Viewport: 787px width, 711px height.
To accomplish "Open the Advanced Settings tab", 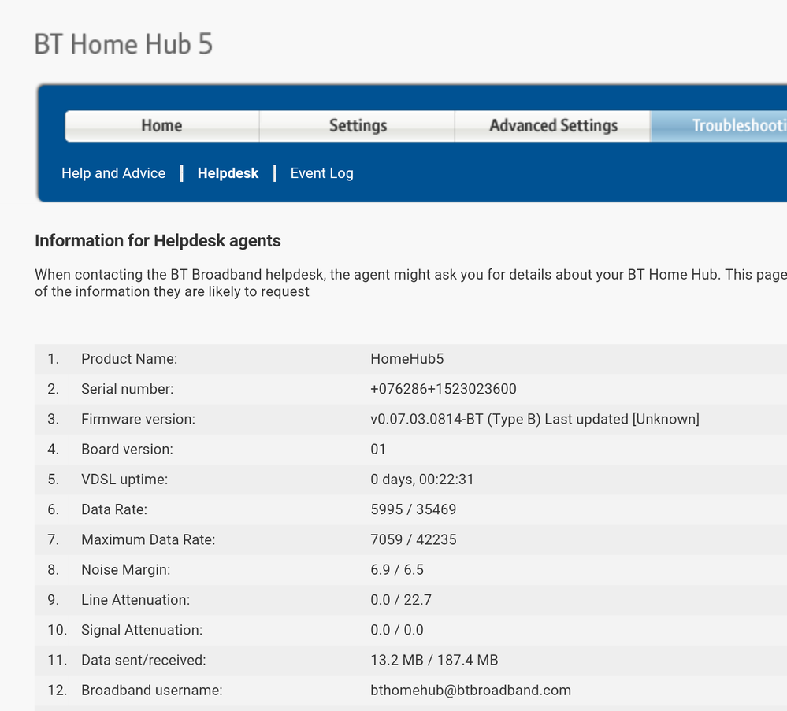I will [553, 125].
